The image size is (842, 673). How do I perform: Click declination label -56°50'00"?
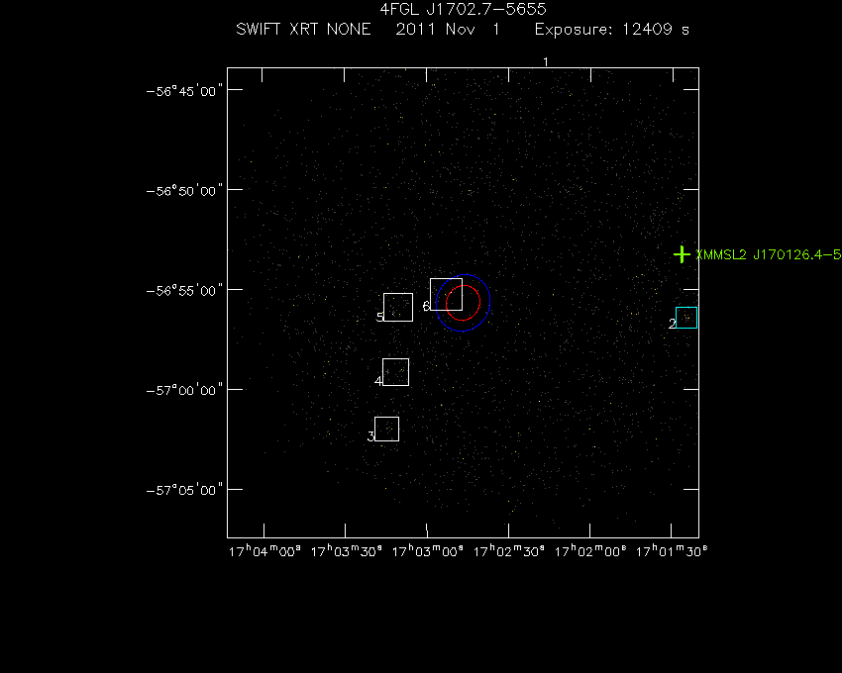click(184, 191)
